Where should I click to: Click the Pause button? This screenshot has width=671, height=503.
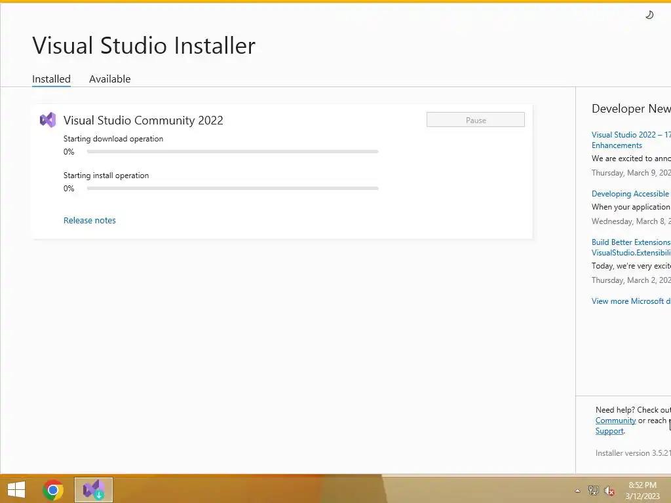(x=476, y=120)
